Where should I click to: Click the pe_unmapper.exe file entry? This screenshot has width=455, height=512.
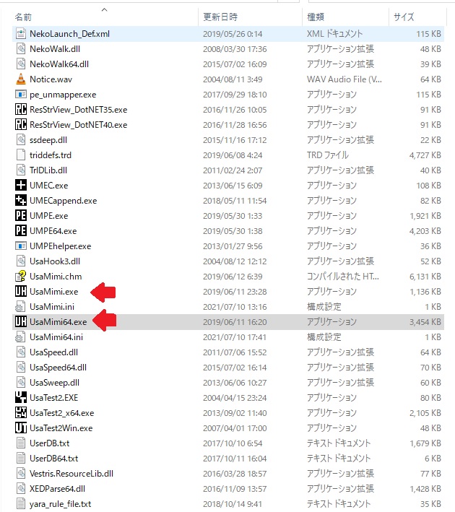[x=63, y=94]
